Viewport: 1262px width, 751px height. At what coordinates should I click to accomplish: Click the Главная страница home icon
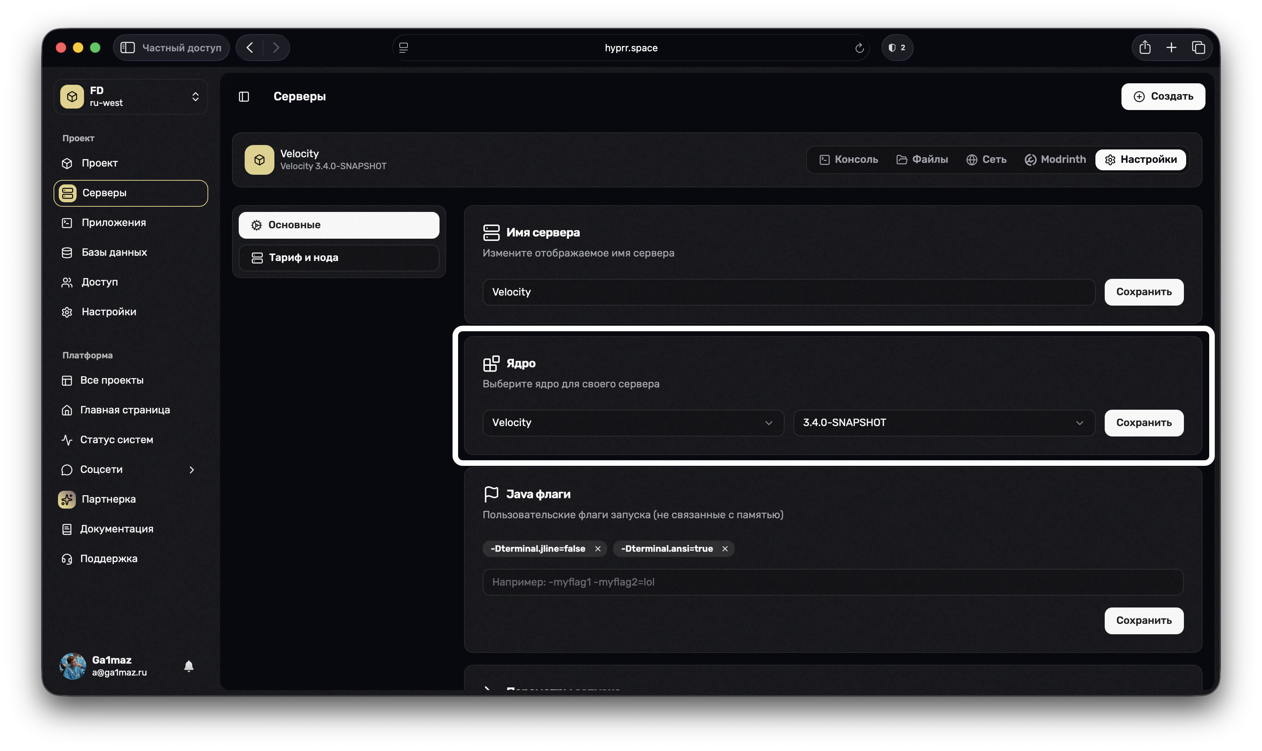click(67, 410)
